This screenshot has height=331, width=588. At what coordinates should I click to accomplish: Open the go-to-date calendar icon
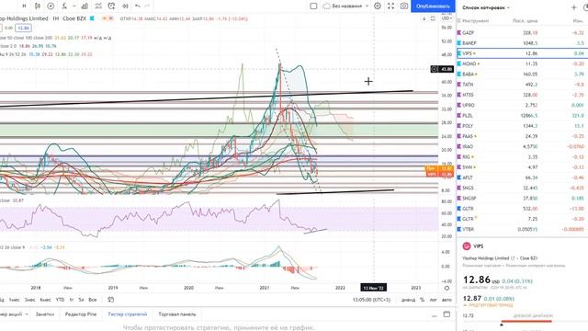point(110,300)
